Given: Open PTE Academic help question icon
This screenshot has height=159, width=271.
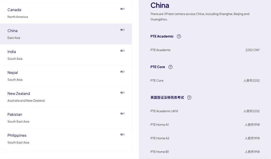Looking at the screenshot, I should 179,36.
